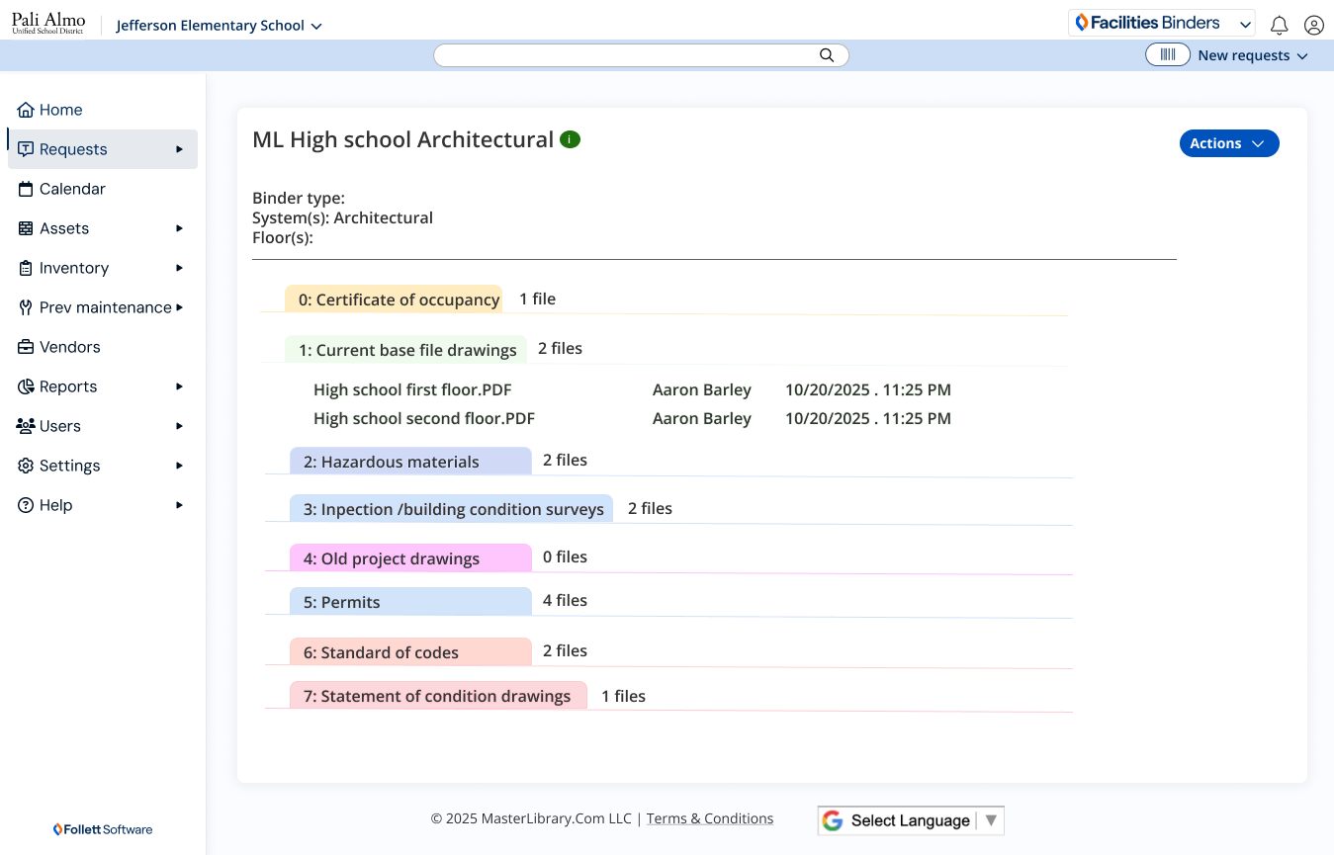Viewport: 1334px width, 855px height.
Task: Expand the New requests dropdown
Action: click(x=1252, y=55)
